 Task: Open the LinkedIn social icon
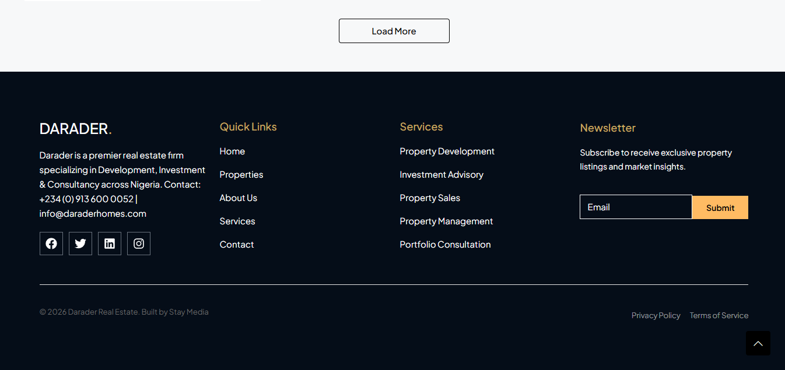pos(110,244)
